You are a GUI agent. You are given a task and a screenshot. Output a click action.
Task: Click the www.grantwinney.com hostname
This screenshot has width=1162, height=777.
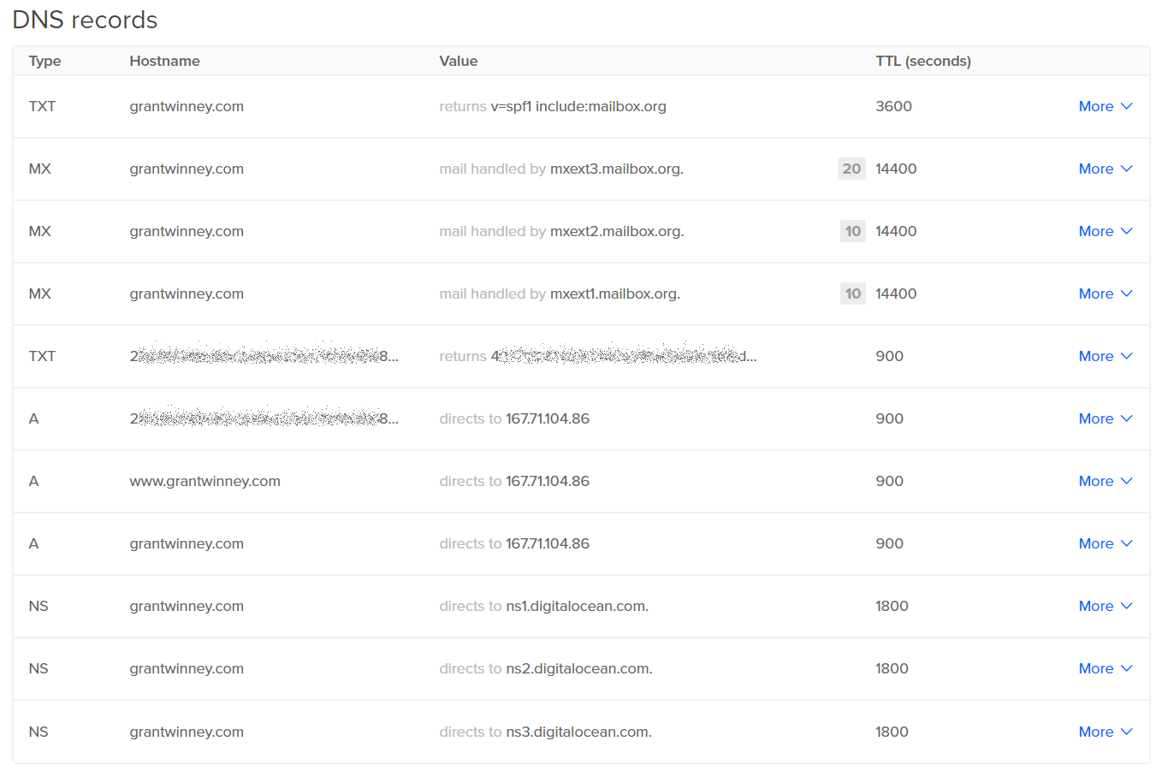coord(205,481)
